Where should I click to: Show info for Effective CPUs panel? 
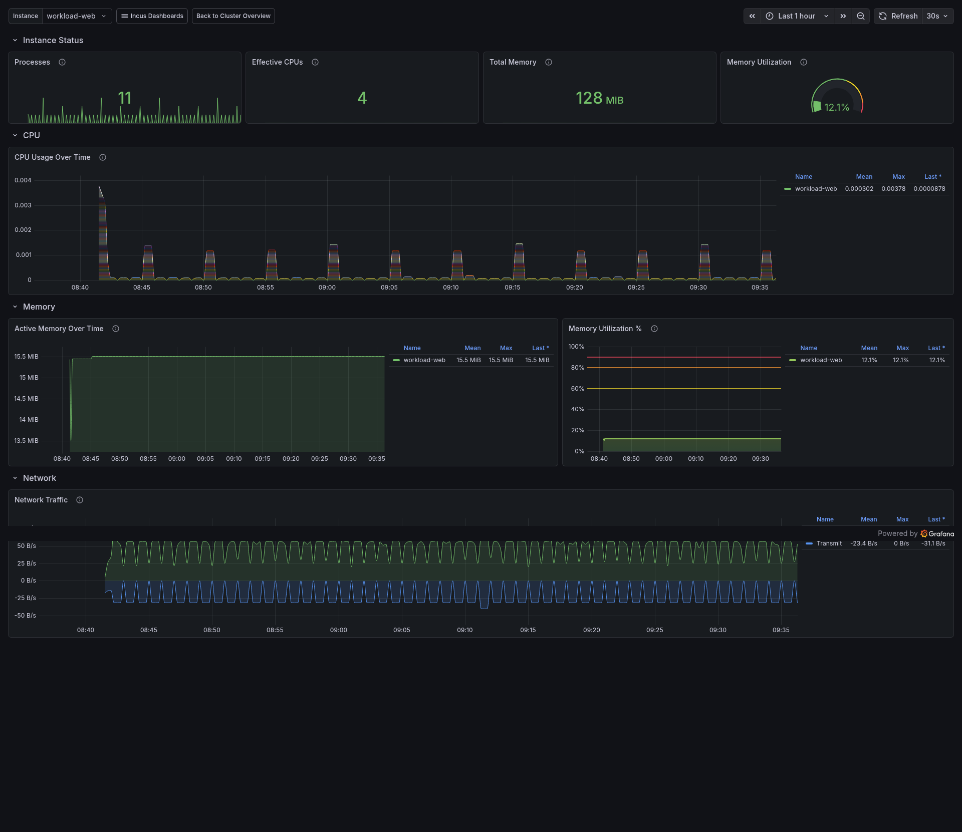315,62
